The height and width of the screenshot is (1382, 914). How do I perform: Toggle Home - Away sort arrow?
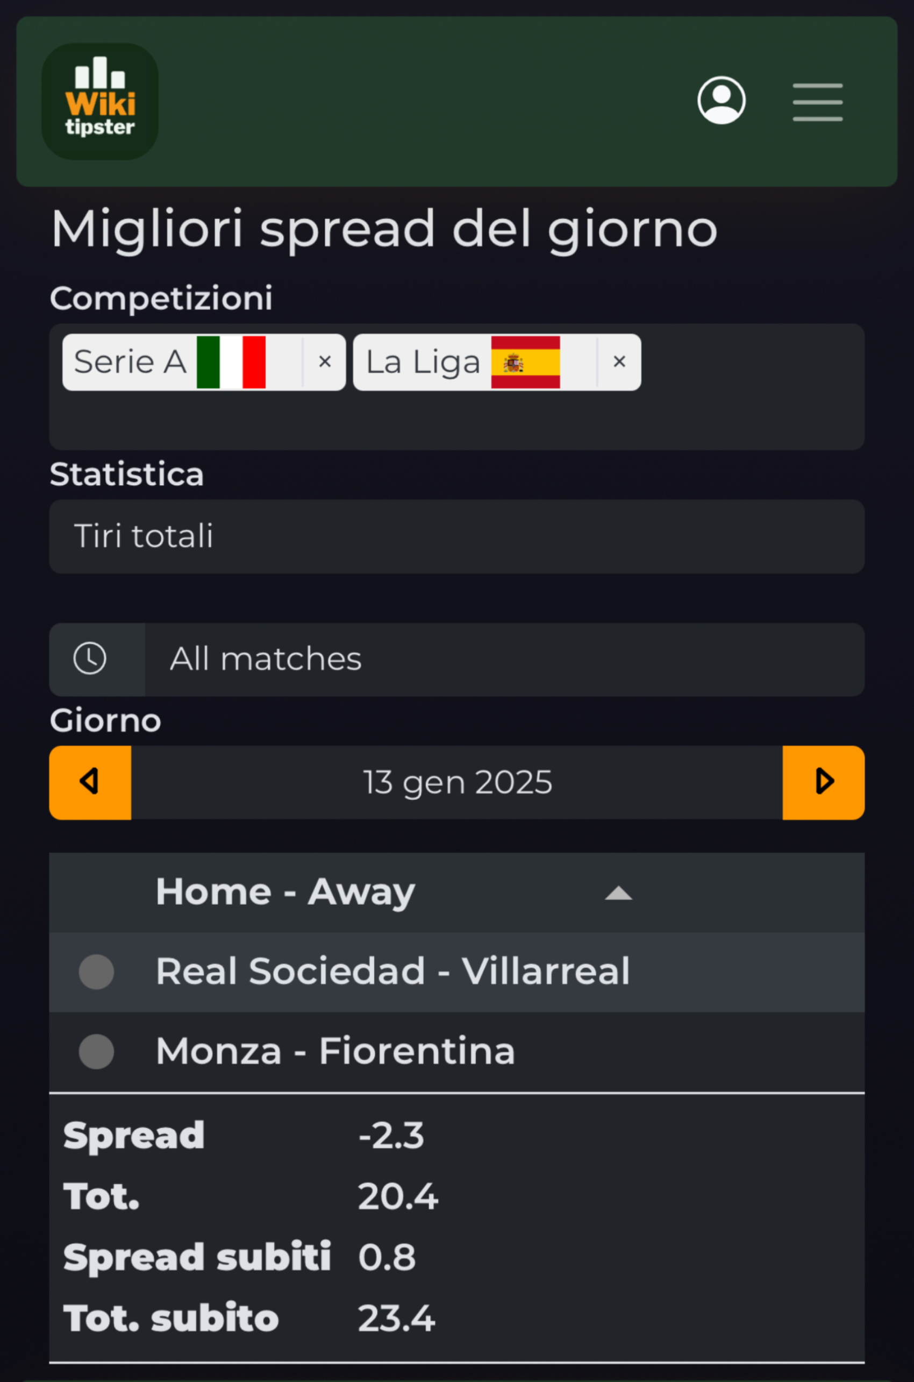[x=618, y=894]
